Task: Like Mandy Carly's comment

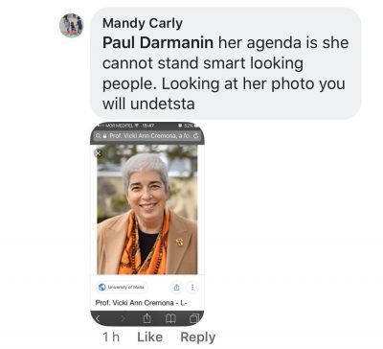Action: (149, 337)
